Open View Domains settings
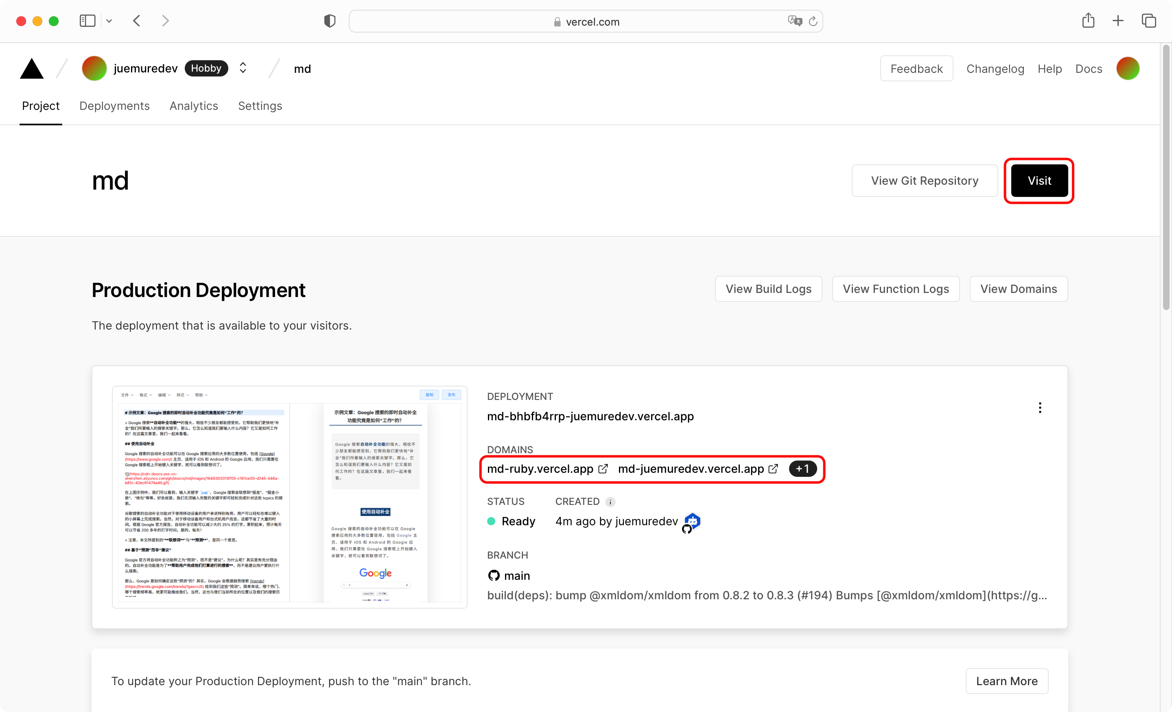 point(1018,288)
